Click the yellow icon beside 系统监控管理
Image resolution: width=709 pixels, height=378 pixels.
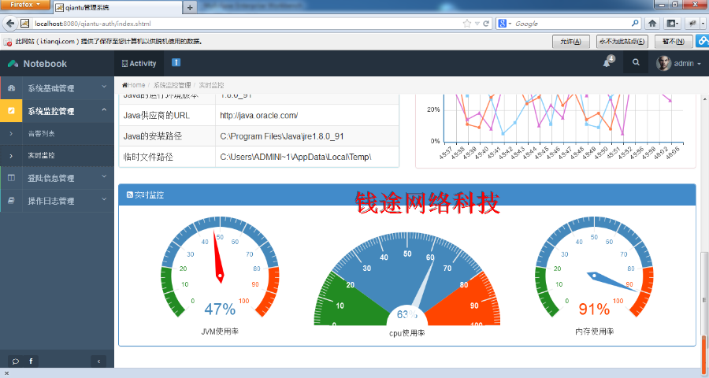point(11,111)
